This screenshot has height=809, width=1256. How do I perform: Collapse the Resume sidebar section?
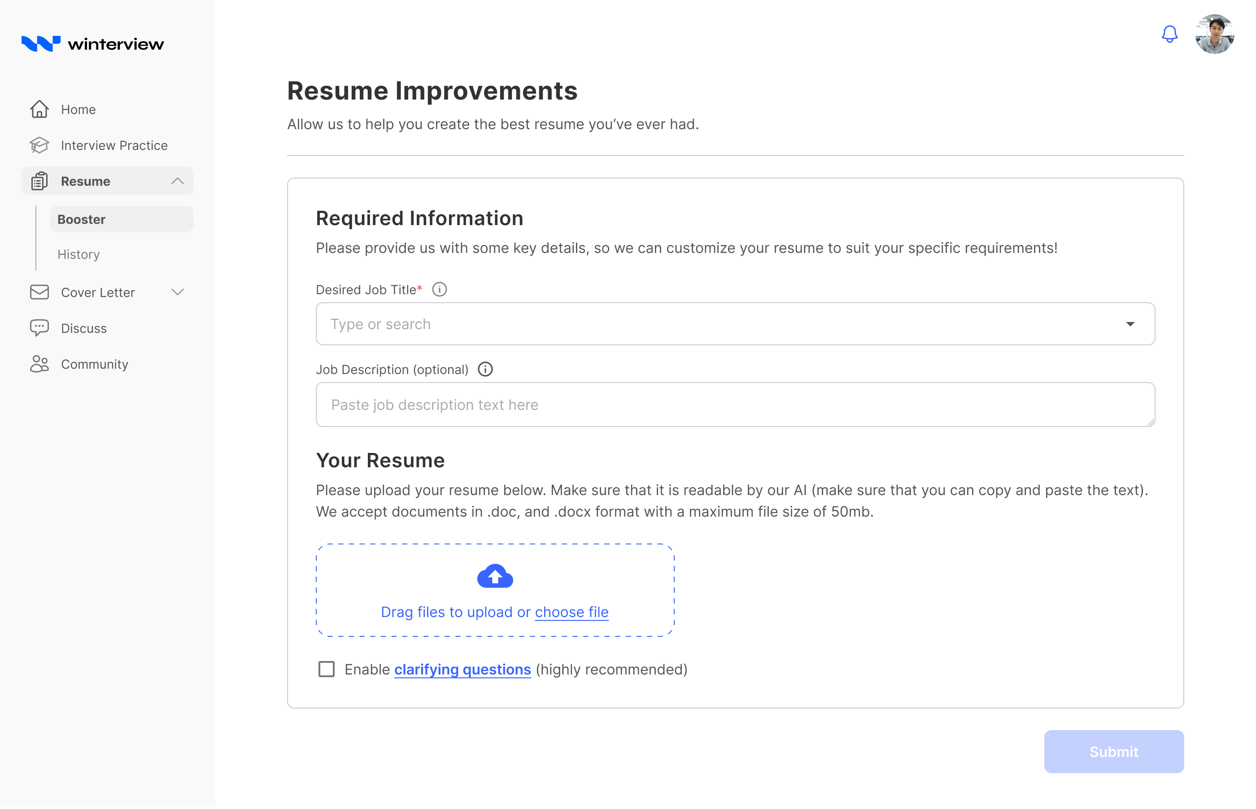tap(178, 181)
